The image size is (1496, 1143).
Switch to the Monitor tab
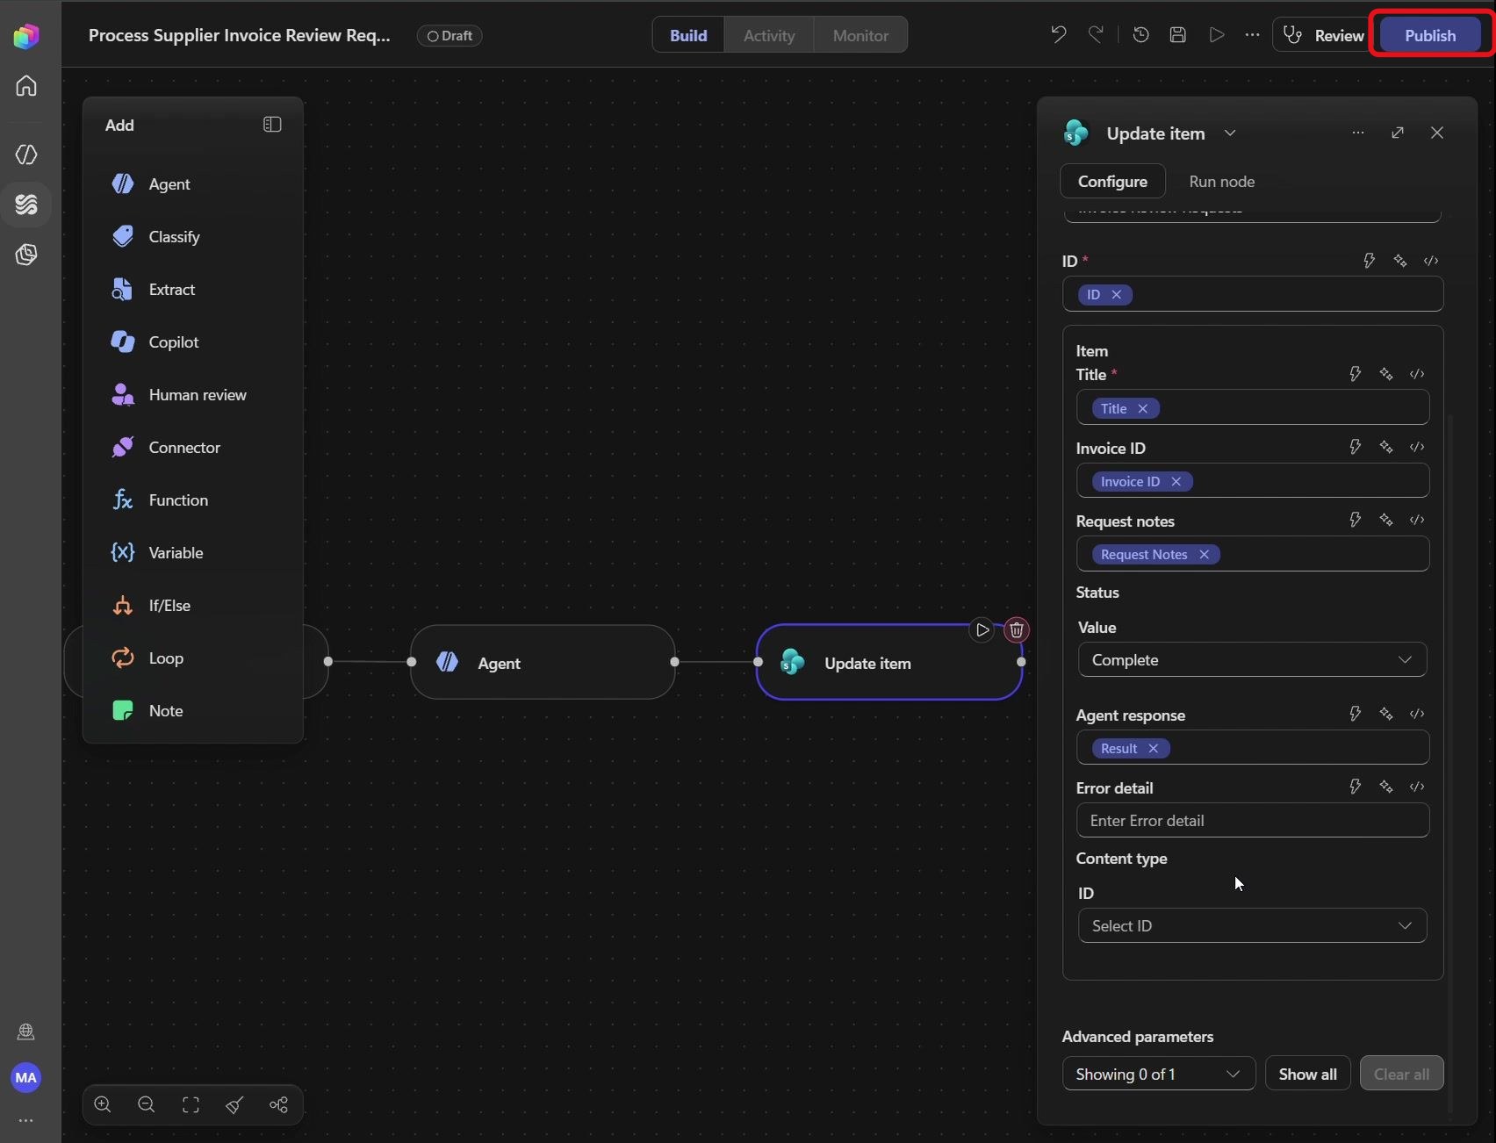point(860,35)
